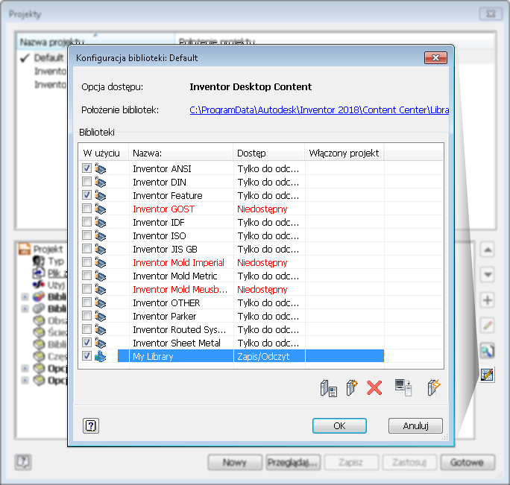This screenshot has width=510, height=485.
Task: Click the plus add icon in Projekty window
Action: point(487,300)
